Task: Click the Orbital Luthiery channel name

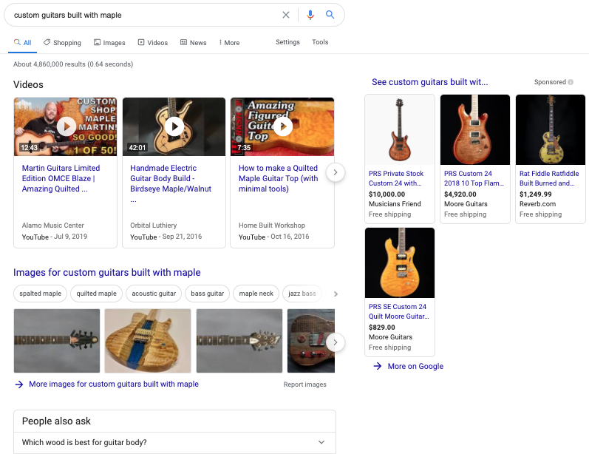Action: point(153,225)
